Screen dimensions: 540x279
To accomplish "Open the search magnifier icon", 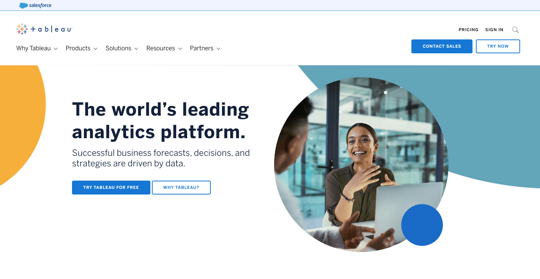I will point(515,30).
